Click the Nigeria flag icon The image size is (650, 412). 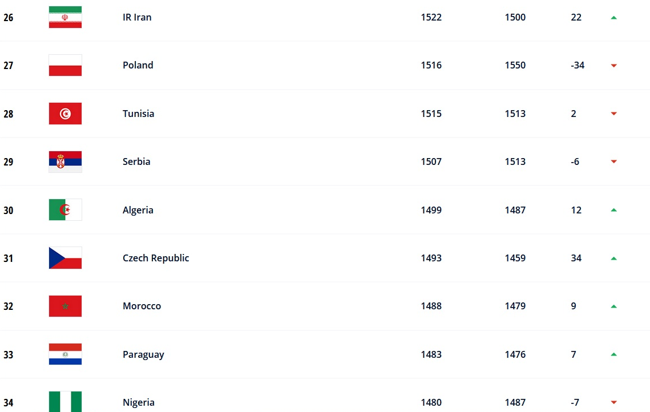(65, 402)
